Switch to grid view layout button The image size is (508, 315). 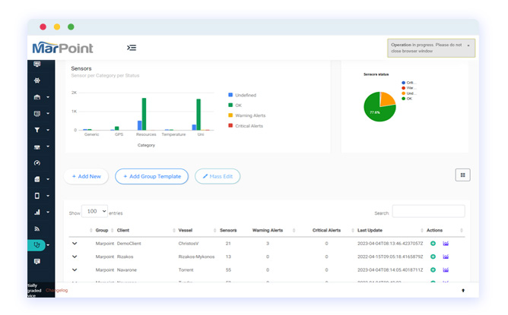click(x=462, y=175)
